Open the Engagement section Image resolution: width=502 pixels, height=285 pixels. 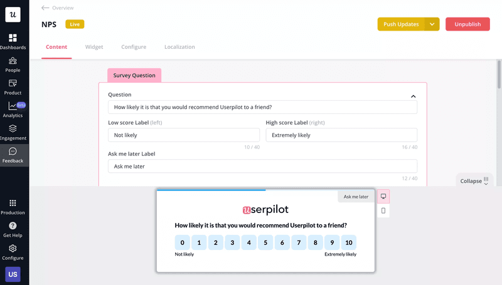point(13,133)
